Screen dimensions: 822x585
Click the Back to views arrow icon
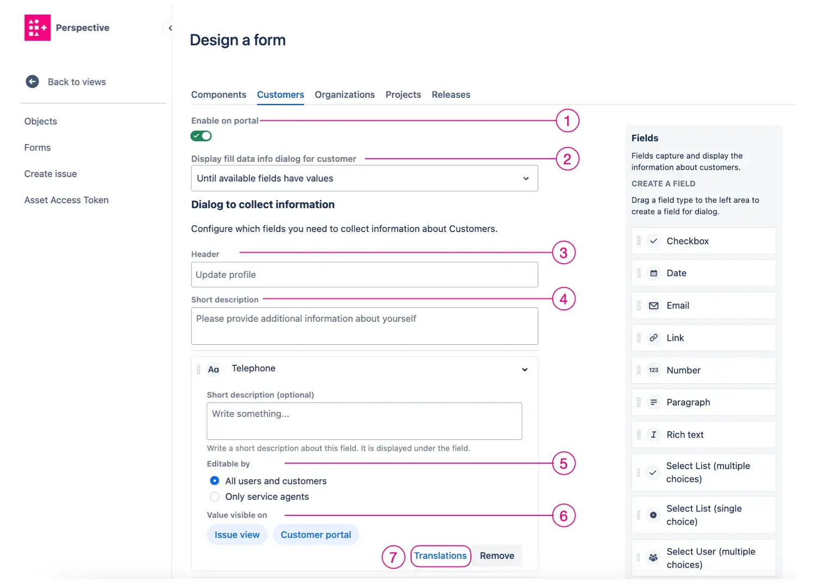(x=32, y=82)
